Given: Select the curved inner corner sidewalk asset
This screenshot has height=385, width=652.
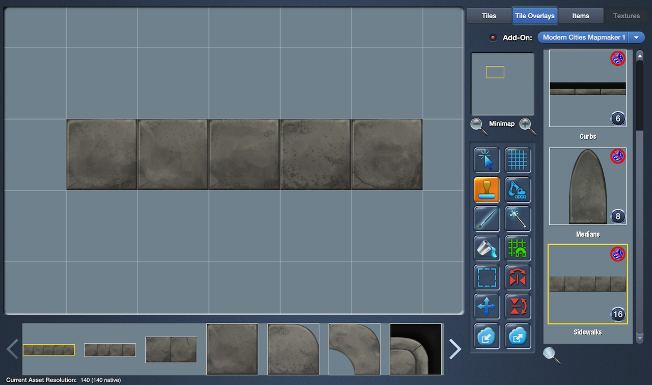Looking at the screenshot, I should [355, 349].
